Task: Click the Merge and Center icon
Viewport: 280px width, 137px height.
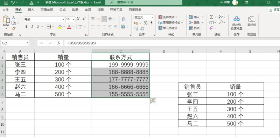Action: pos(124,27)
